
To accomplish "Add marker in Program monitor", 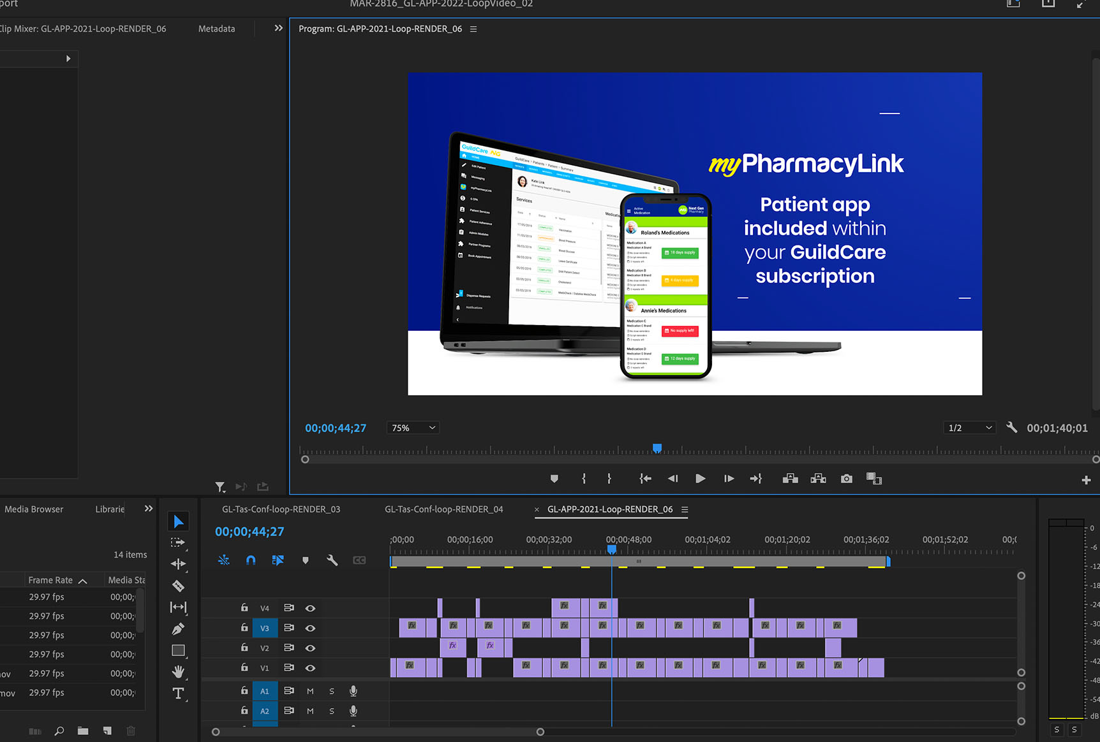I will click(554, 479).
